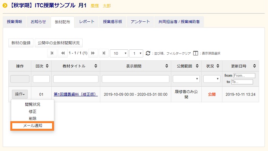The image size is (268, 151).
Task: Click the 操作 column header
Action: tap(20, 66)
